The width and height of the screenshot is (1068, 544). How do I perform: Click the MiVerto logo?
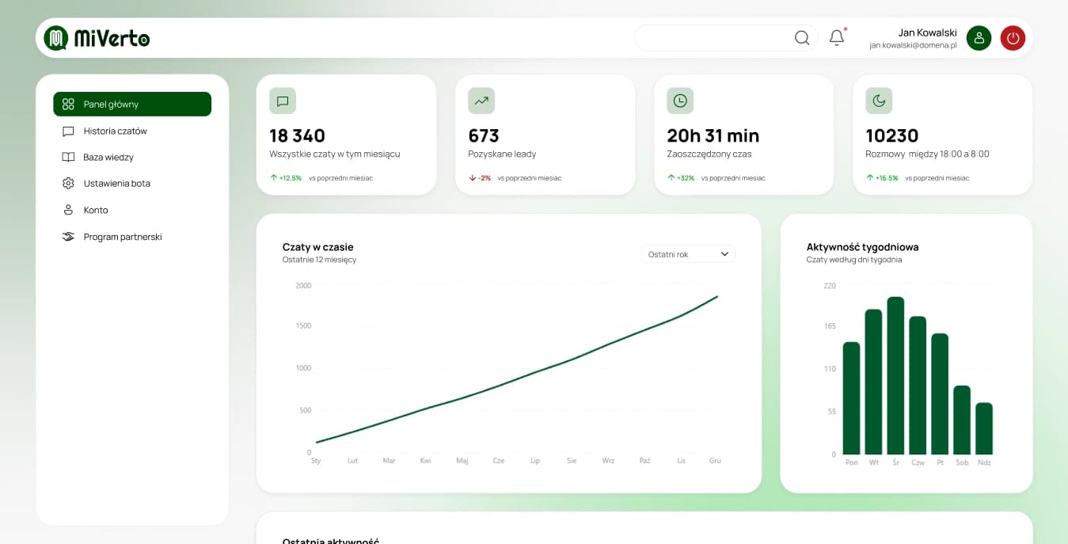tap(97, 38)
